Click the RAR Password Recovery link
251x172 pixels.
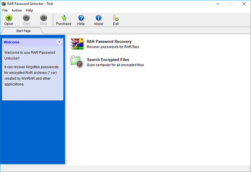[109, 41]
